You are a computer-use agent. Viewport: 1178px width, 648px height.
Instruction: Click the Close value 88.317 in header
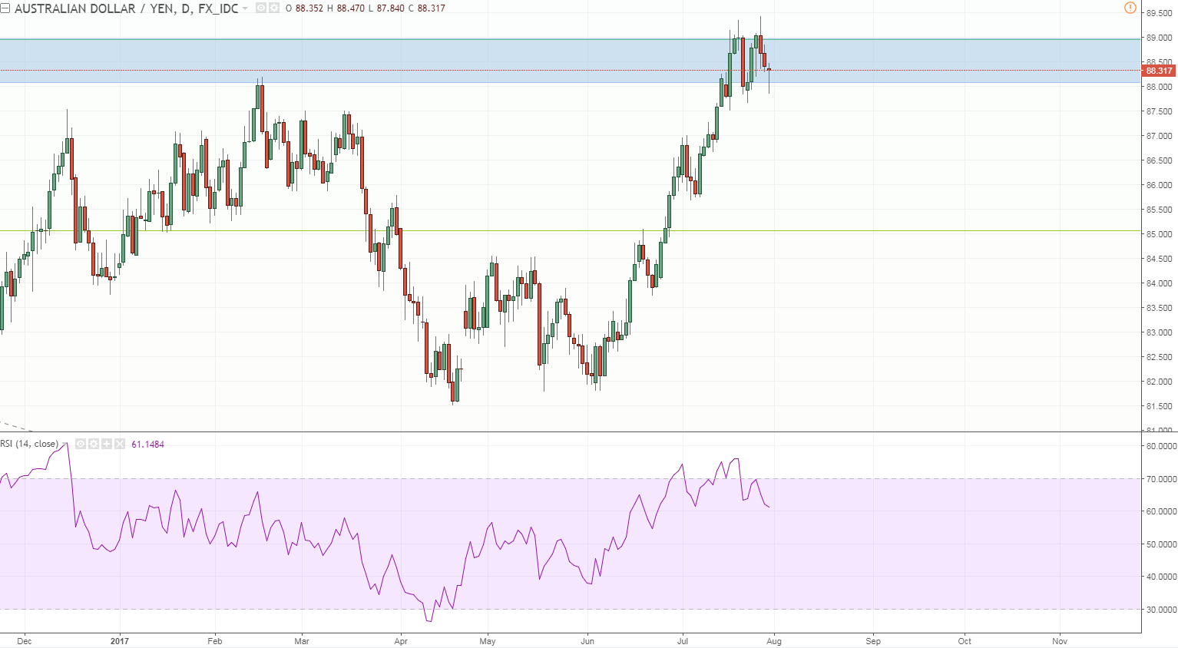click(x=431, y=8)
